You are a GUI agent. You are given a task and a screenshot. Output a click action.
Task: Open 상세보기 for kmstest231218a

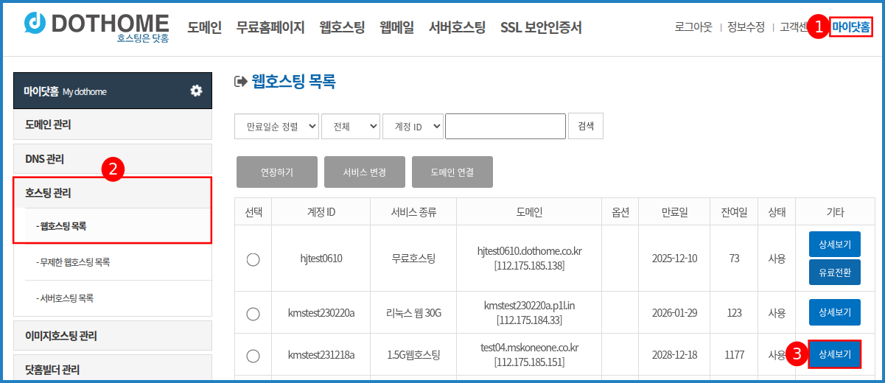point(834,355)
